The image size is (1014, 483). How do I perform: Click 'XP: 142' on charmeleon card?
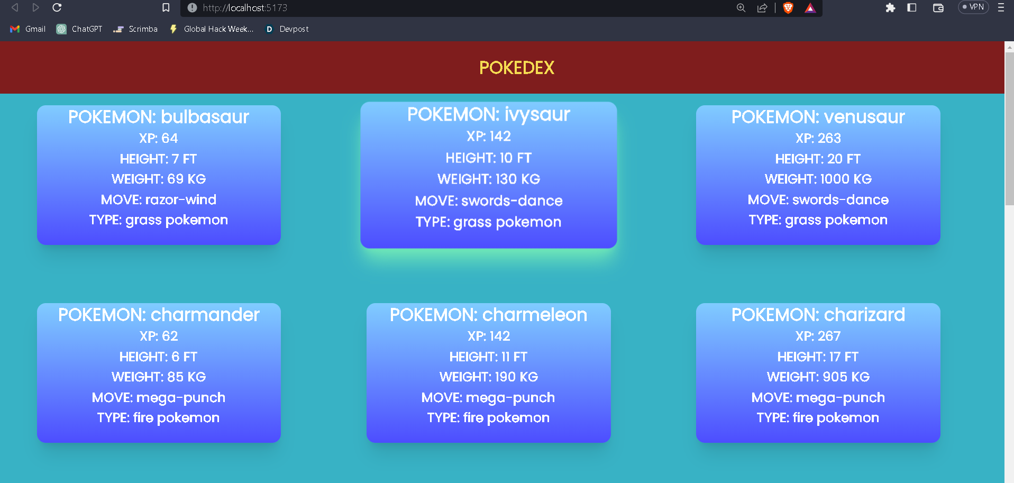[x=489, y=336]
